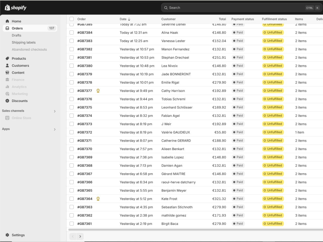Expand the Apps section chevron
This screenshot has width=323, height=242.
point(55,129)
